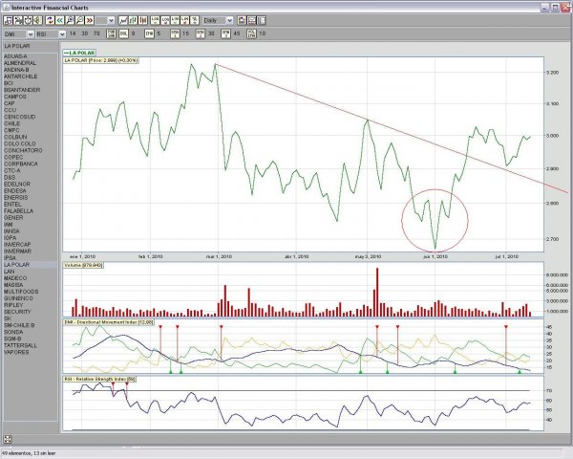Open the RSI indicator dropdown
Image resolution: width=573 pixels, height=459 pixels.
pyautogui.click(x=62, y=34)
